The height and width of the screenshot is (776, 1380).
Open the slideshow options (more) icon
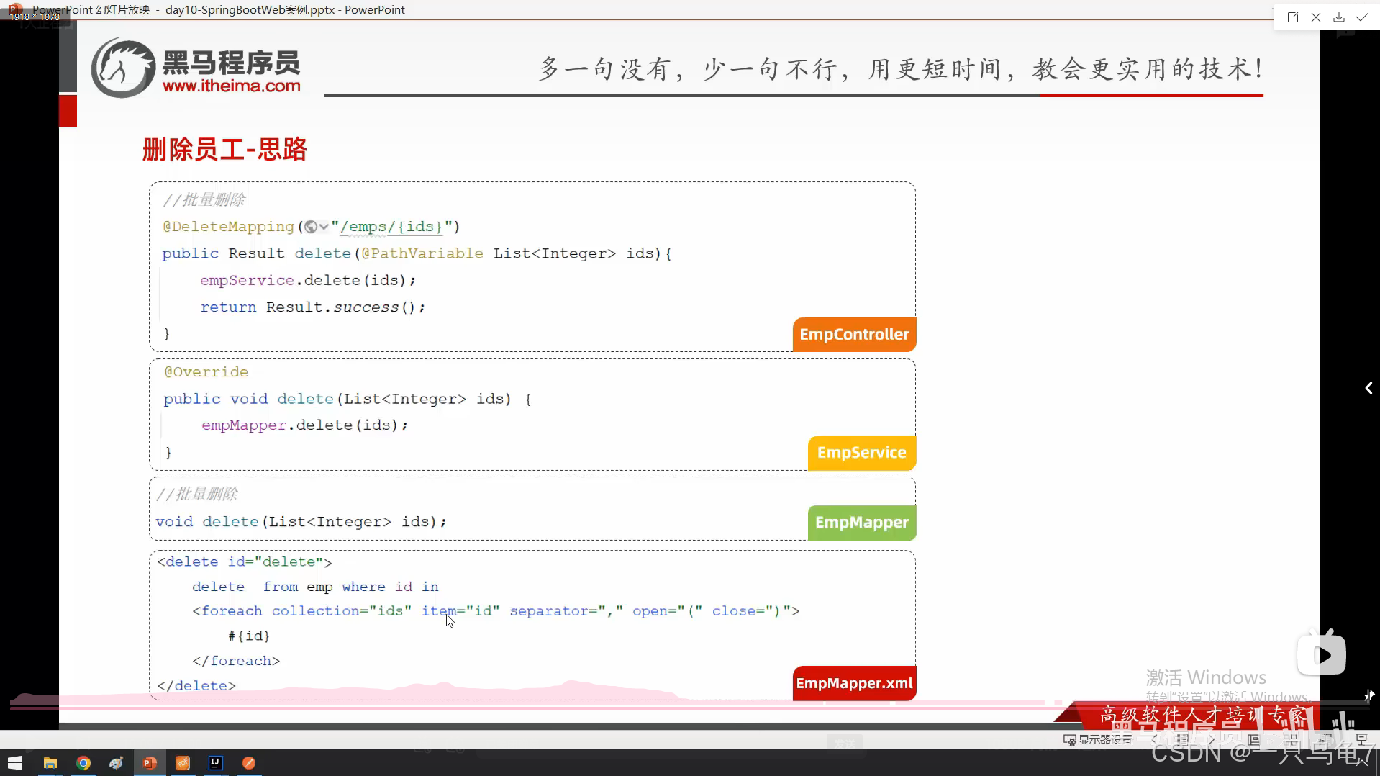click(1363, 740)
